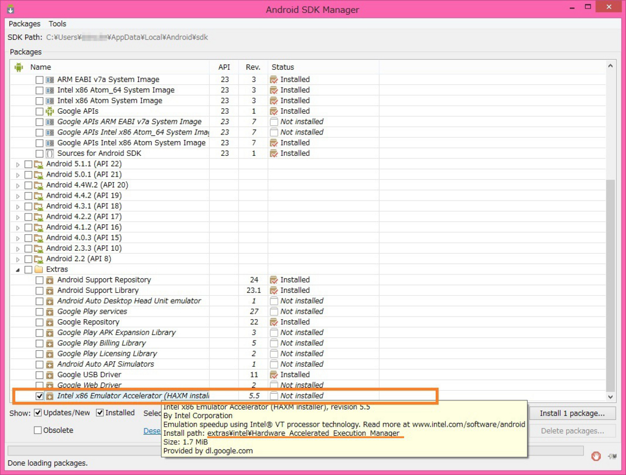
Task: Click the Sources for Android SDK icon
Action: click(50, 153)
